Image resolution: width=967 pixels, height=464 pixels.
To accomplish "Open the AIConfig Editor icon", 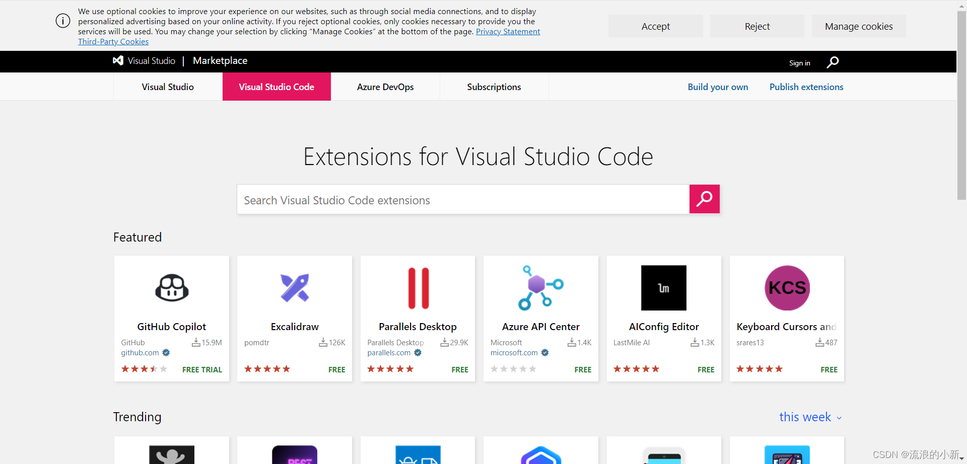I will pyautogui.click(x=664, y=288).
